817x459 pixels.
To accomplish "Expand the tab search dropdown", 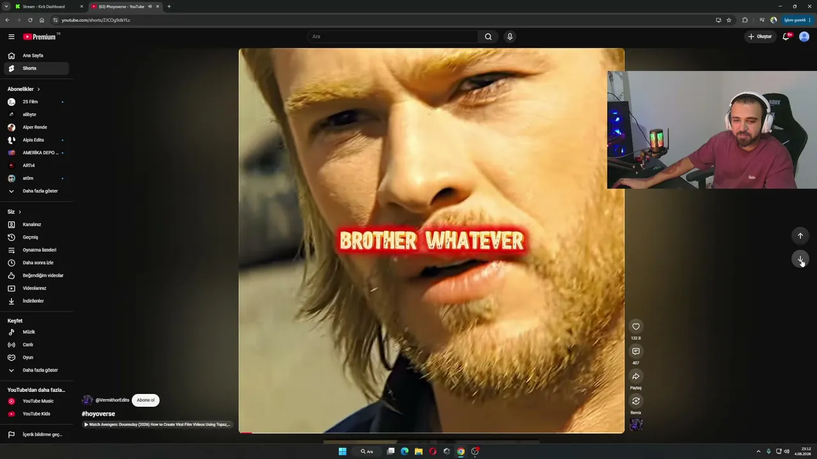I will (7, 6).
